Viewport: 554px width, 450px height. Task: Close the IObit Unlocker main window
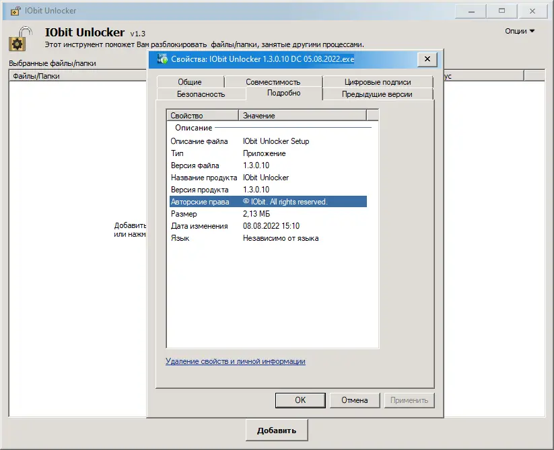point(532,11)
